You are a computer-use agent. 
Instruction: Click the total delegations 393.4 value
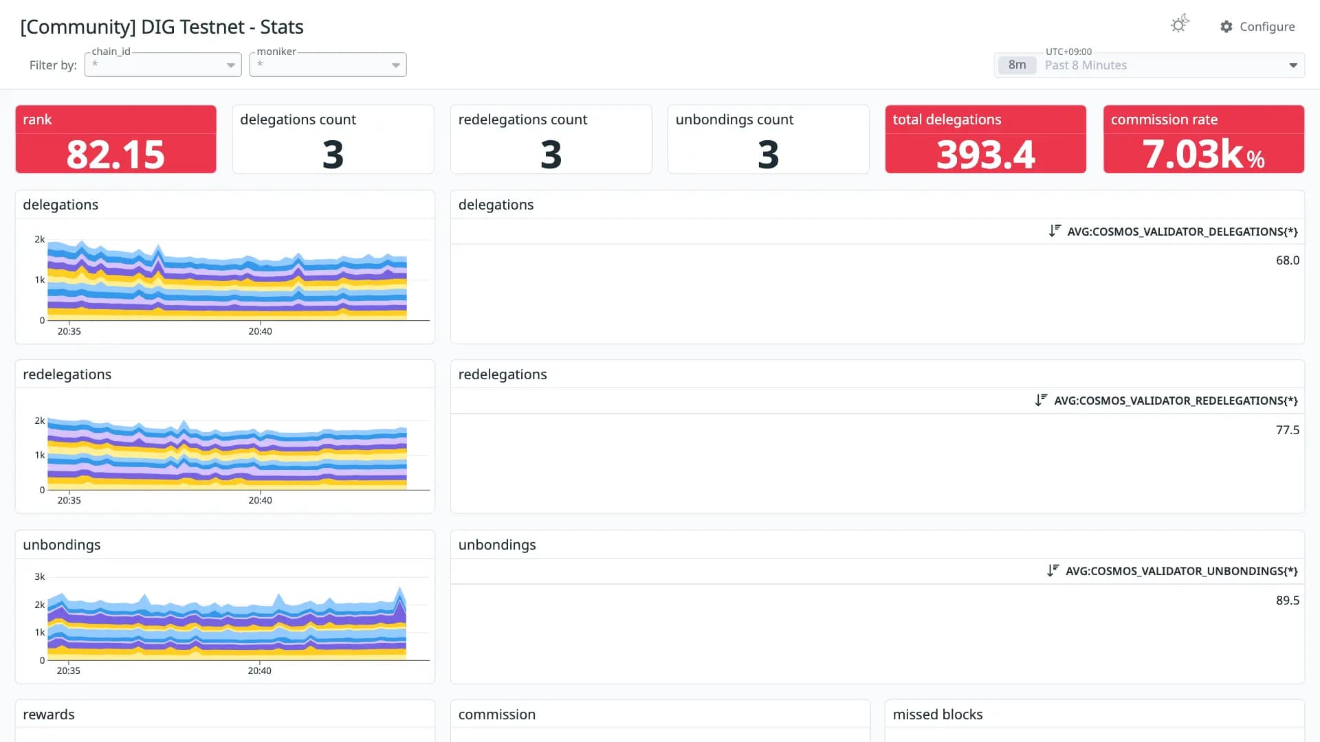985,154
